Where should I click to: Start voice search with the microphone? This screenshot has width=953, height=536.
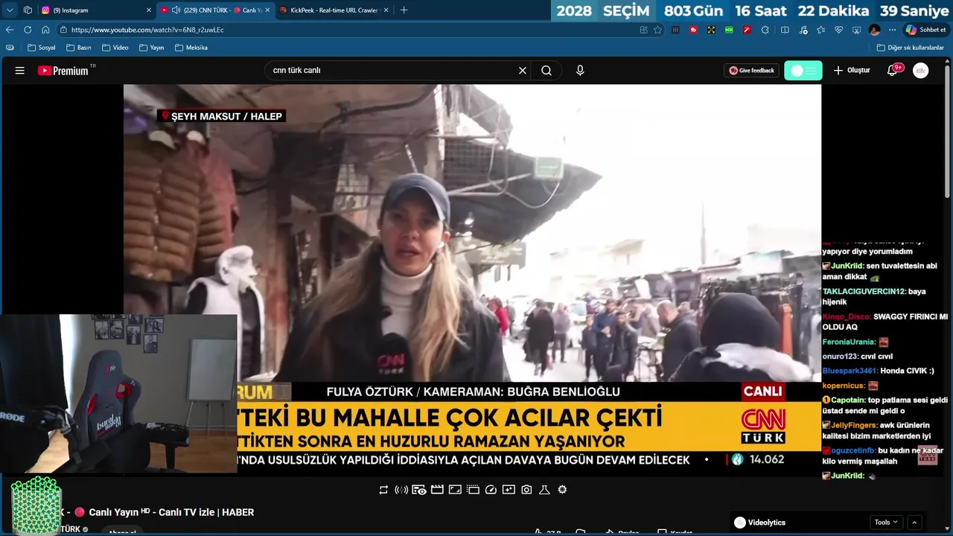580,71
